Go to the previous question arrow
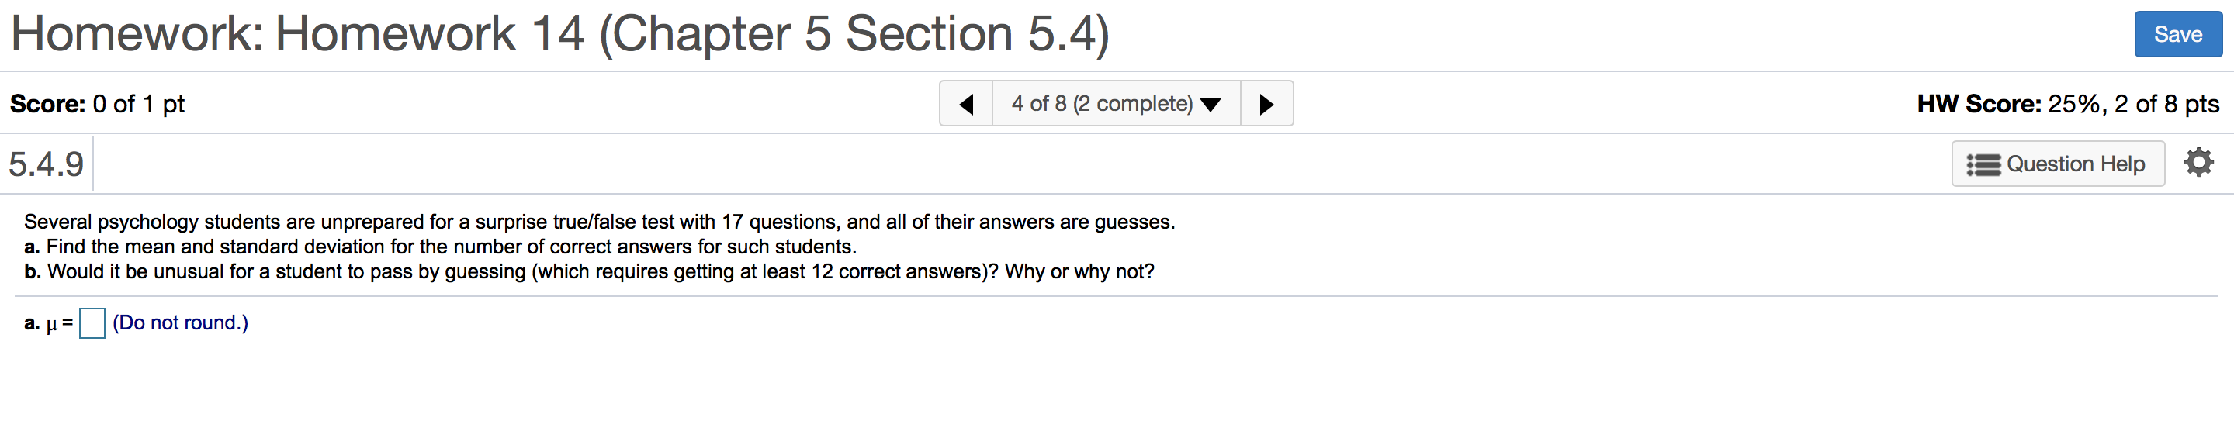Screen dimensions: 2234x438 coord(966,104)
